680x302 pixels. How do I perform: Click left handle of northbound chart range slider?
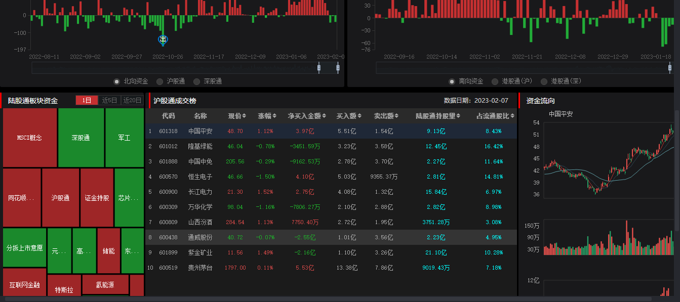tap(319, 68)
